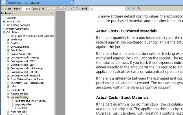Image resolution: width=183 pixels, height=115 pixels.
Task: Select the JobCosting_TRG_10.1.6.pdf tab
Action: (40, 3)
